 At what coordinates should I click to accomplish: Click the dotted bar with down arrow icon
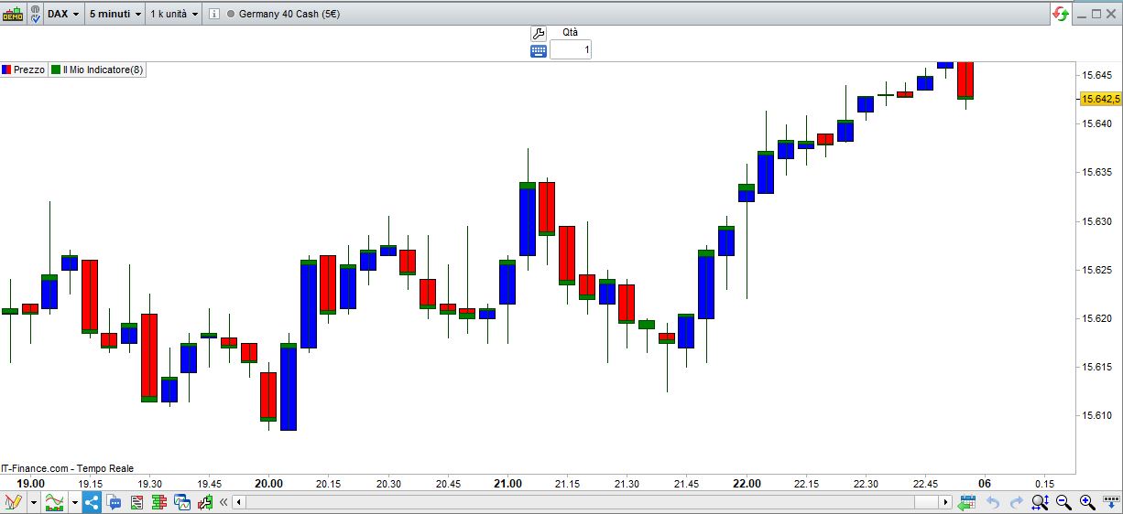[x=1110, y=502]
